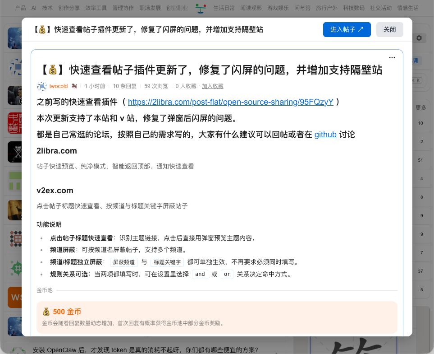This screenshot has height=354, width=434.
Task: Click the 更多 link in right sidebar
Action: (x=420, y=107)
